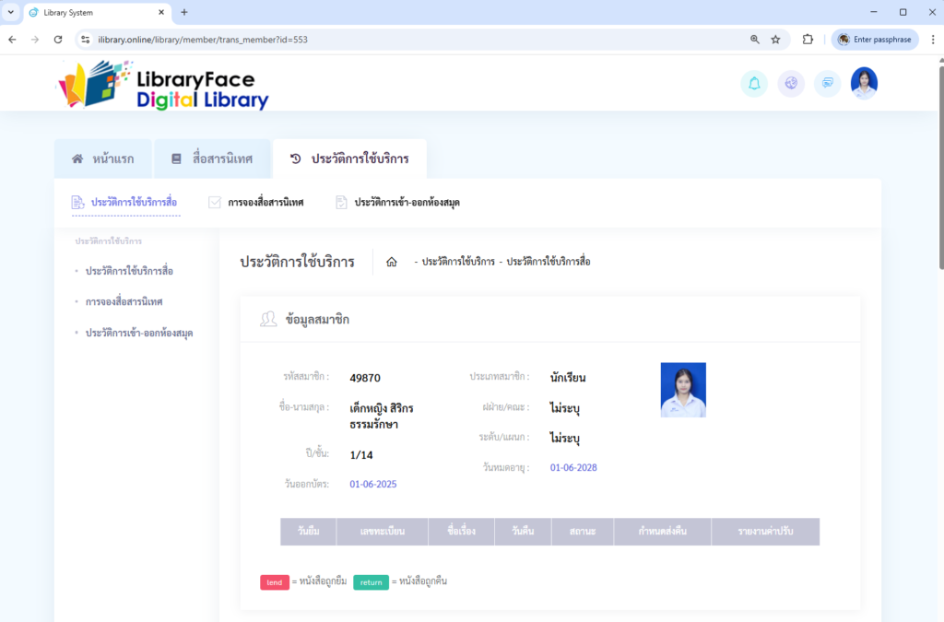Open the chat messages icon
The width and height of the screenshot is (944, 622).
coord(828,84)
